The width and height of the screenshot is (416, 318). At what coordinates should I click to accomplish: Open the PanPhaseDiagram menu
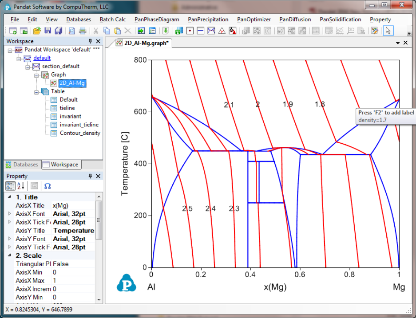(x=157, y=20)
